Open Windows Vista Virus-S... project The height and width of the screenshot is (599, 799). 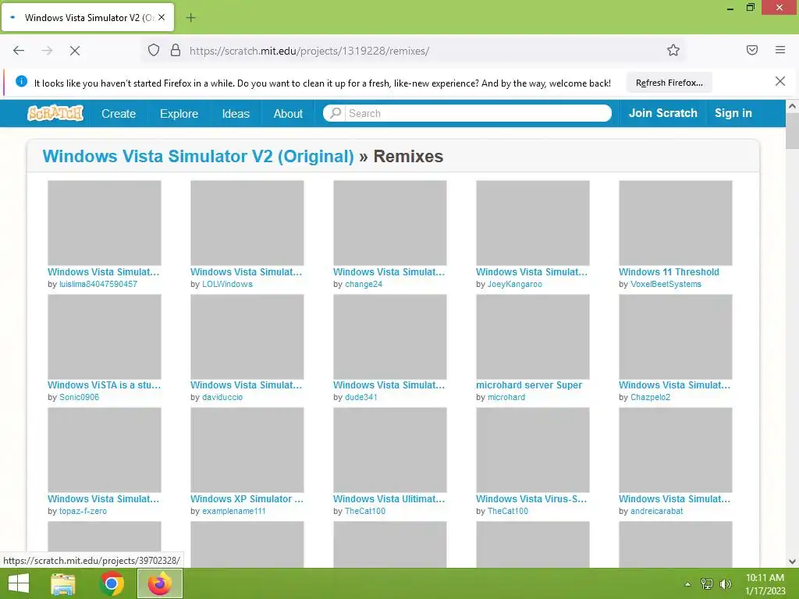coord(531,498)
